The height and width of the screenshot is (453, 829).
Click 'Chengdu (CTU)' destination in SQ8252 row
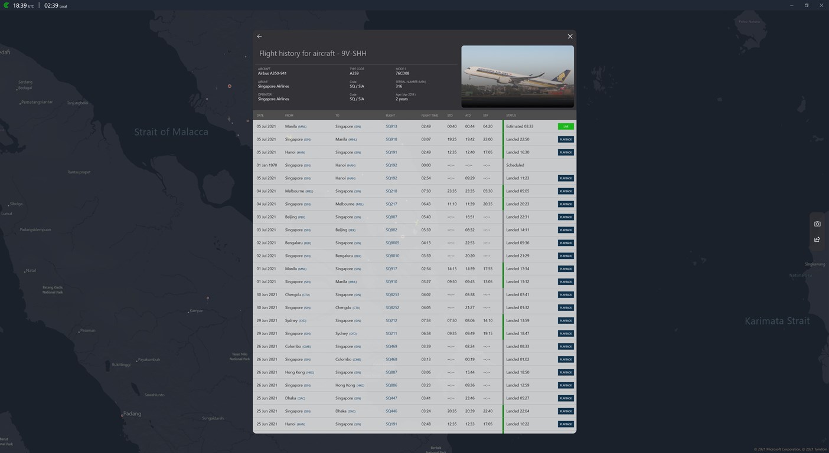pyautogui.click(x=348, y=308)
